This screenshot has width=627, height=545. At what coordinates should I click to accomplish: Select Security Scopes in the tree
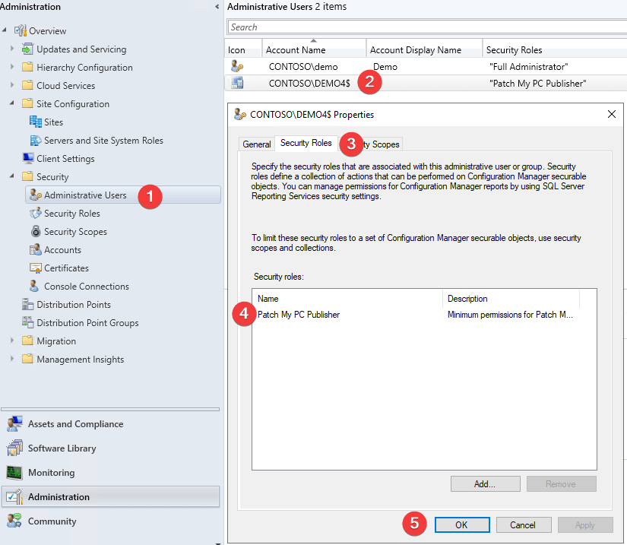pyautogui.click(x=75, y=232)
